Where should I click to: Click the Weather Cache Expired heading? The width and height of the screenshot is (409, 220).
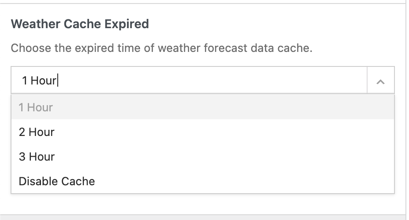(x=80, y=24)
